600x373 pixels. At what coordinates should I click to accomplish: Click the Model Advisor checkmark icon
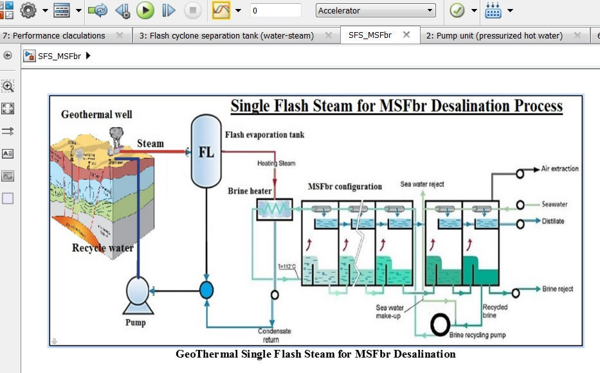457,10
